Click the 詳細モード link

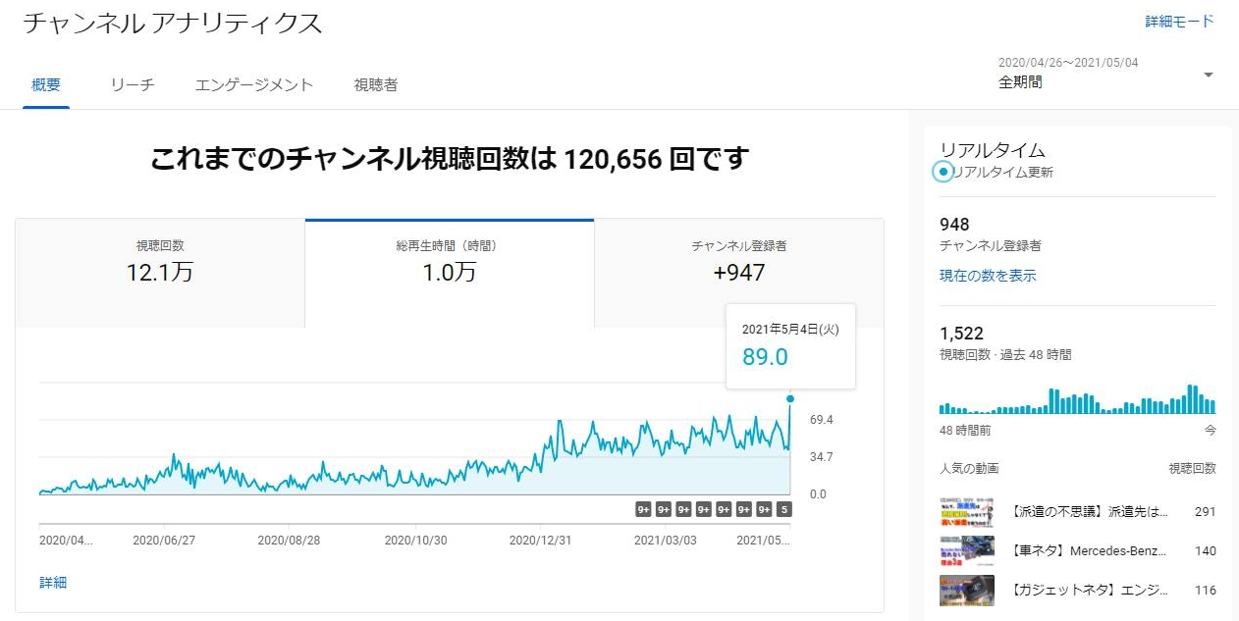[x=1179, y=22]
